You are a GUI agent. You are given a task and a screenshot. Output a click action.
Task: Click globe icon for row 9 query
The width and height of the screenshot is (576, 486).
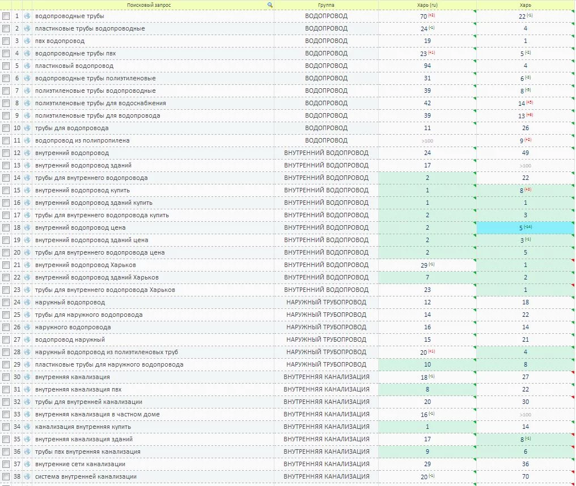27,115
